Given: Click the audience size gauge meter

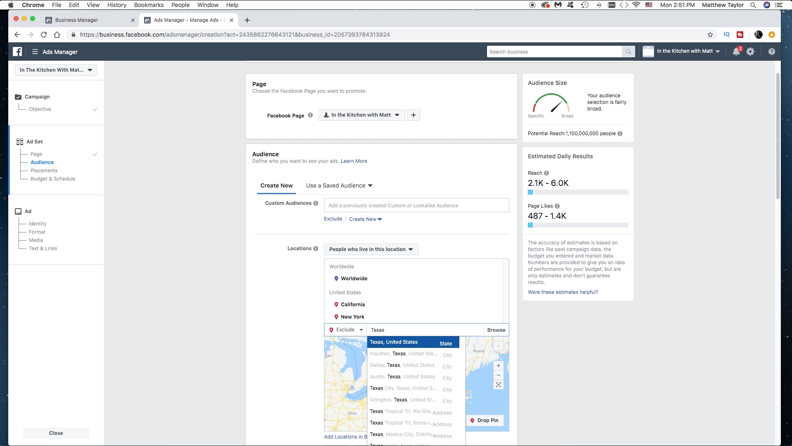Looking at the screenshot, I should (x=551, y=103).
